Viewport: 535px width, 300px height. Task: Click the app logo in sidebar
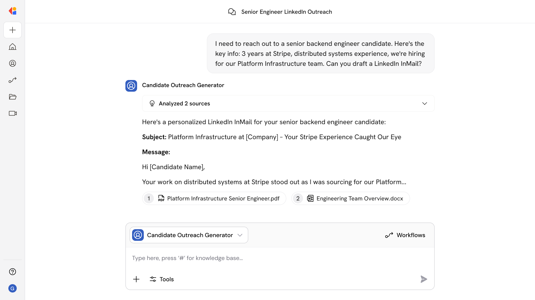click(13, 11)
